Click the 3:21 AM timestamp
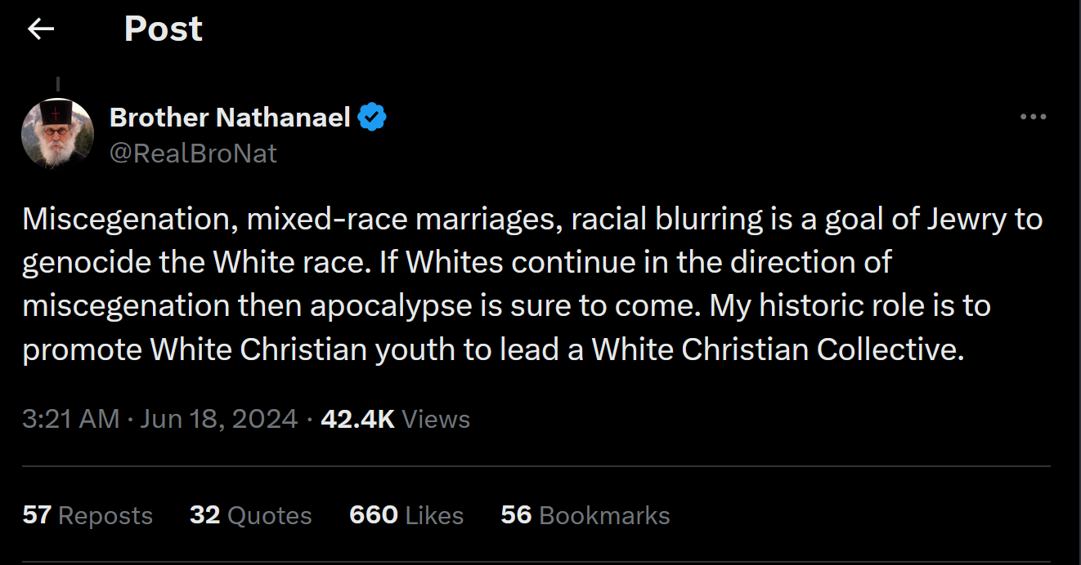Image resolution: width=1081 pixels, height=565 pixels. pyautogui.click(x=71, y=419)
